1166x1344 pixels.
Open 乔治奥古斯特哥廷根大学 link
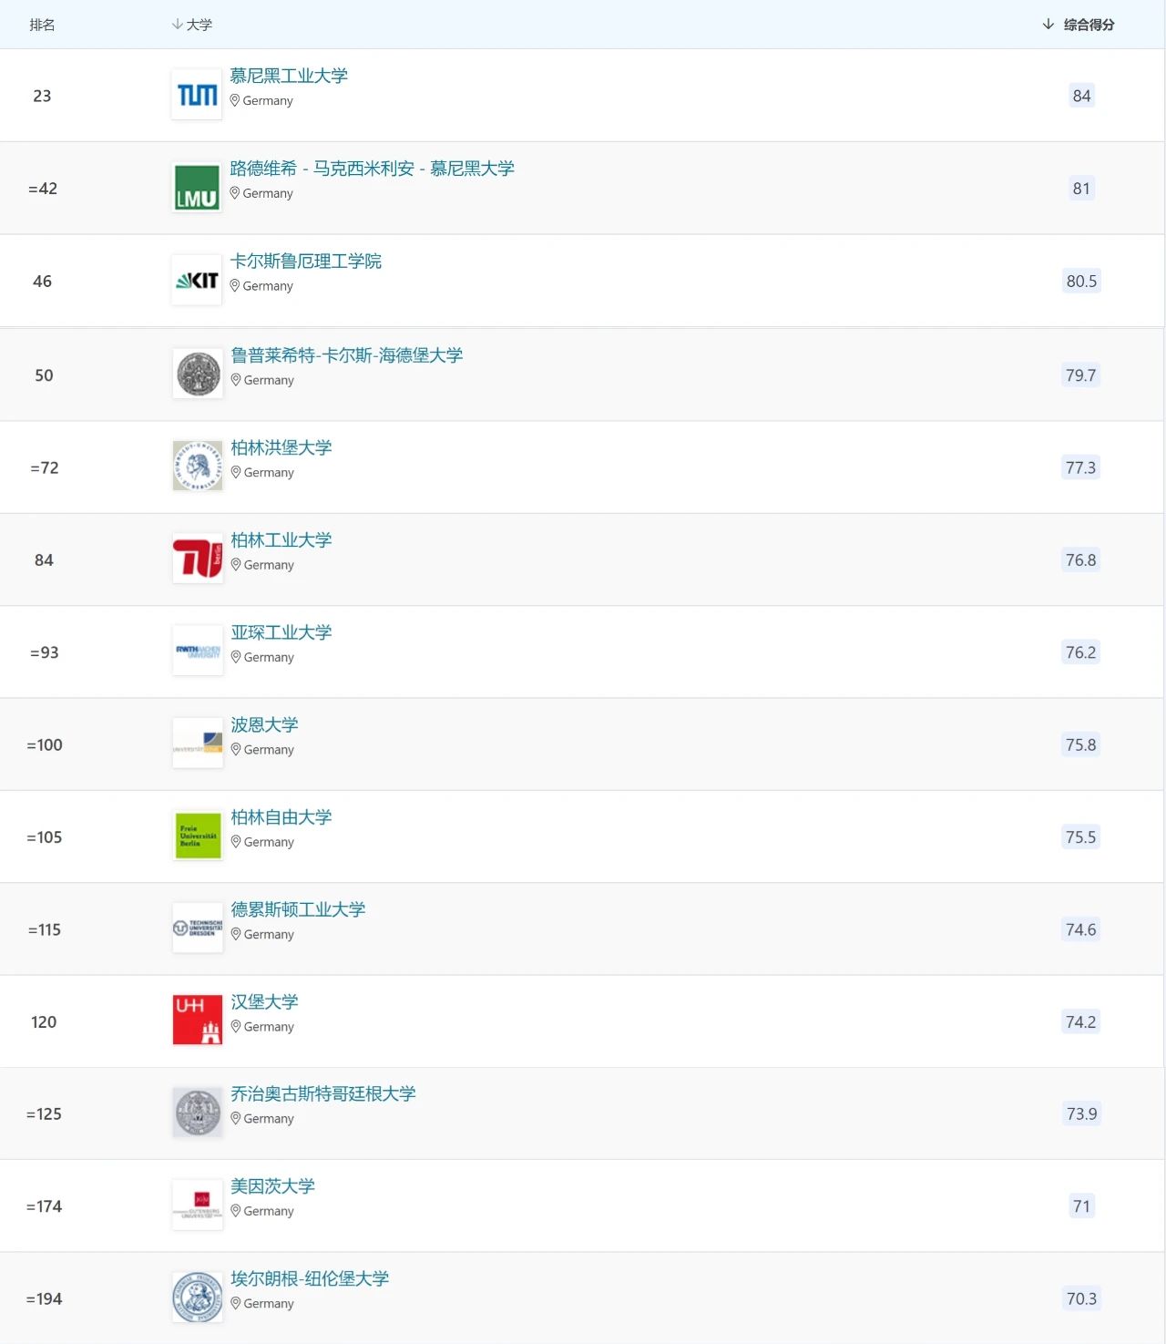pos(323,1094)
